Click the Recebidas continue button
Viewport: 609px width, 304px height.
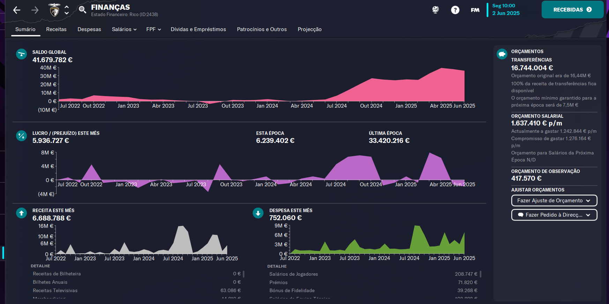[x=572, y=9]
